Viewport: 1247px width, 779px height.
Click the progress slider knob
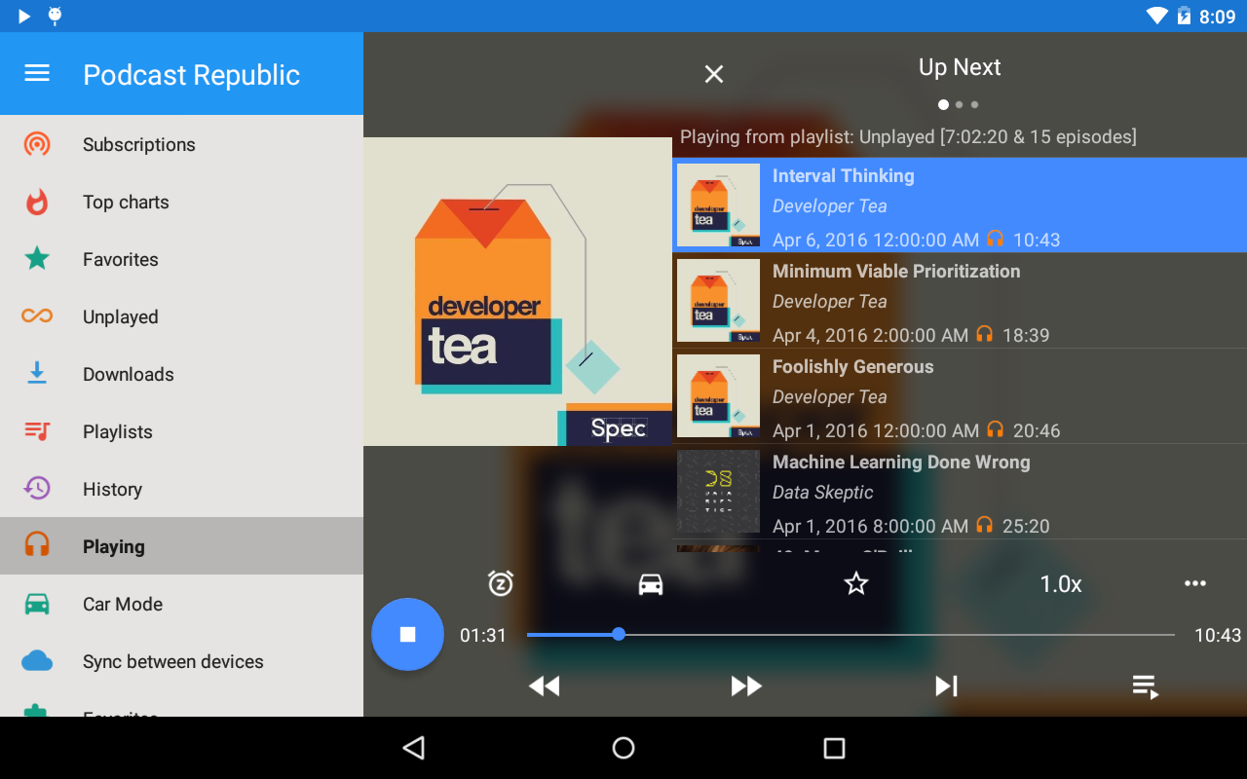[619, 635]
